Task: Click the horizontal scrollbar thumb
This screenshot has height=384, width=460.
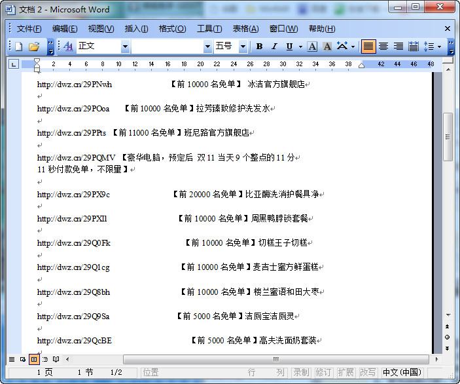Action: pyautogui.click(x=276, y=359)
